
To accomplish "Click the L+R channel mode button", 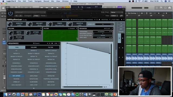I will [121, 26].
